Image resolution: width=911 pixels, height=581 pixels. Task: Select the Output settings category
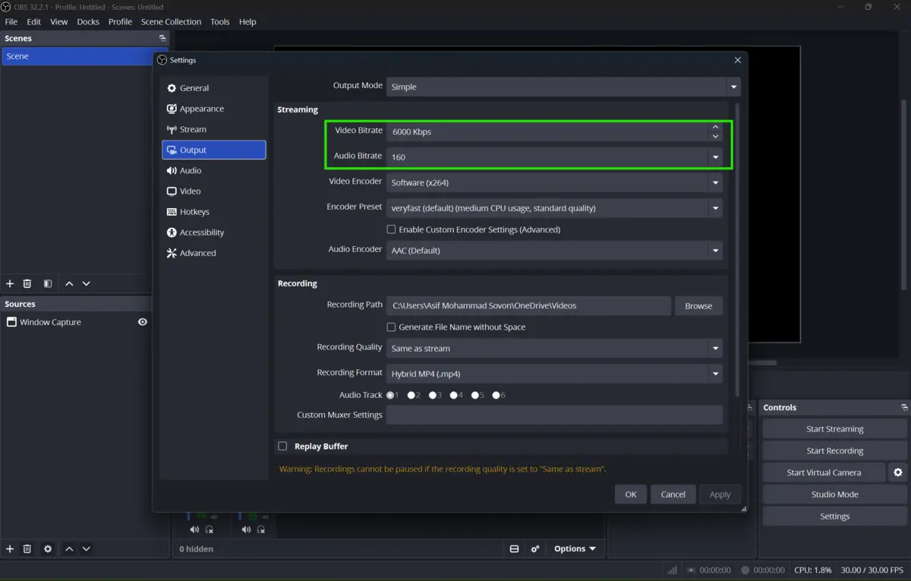point(213,150)
